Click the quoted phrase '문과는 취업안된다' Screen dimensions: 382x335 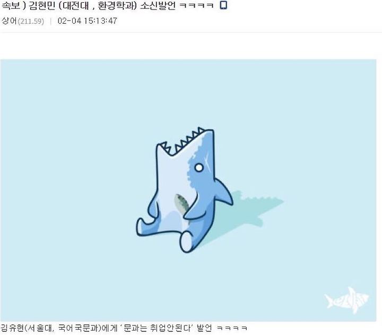tap(158, 328)
